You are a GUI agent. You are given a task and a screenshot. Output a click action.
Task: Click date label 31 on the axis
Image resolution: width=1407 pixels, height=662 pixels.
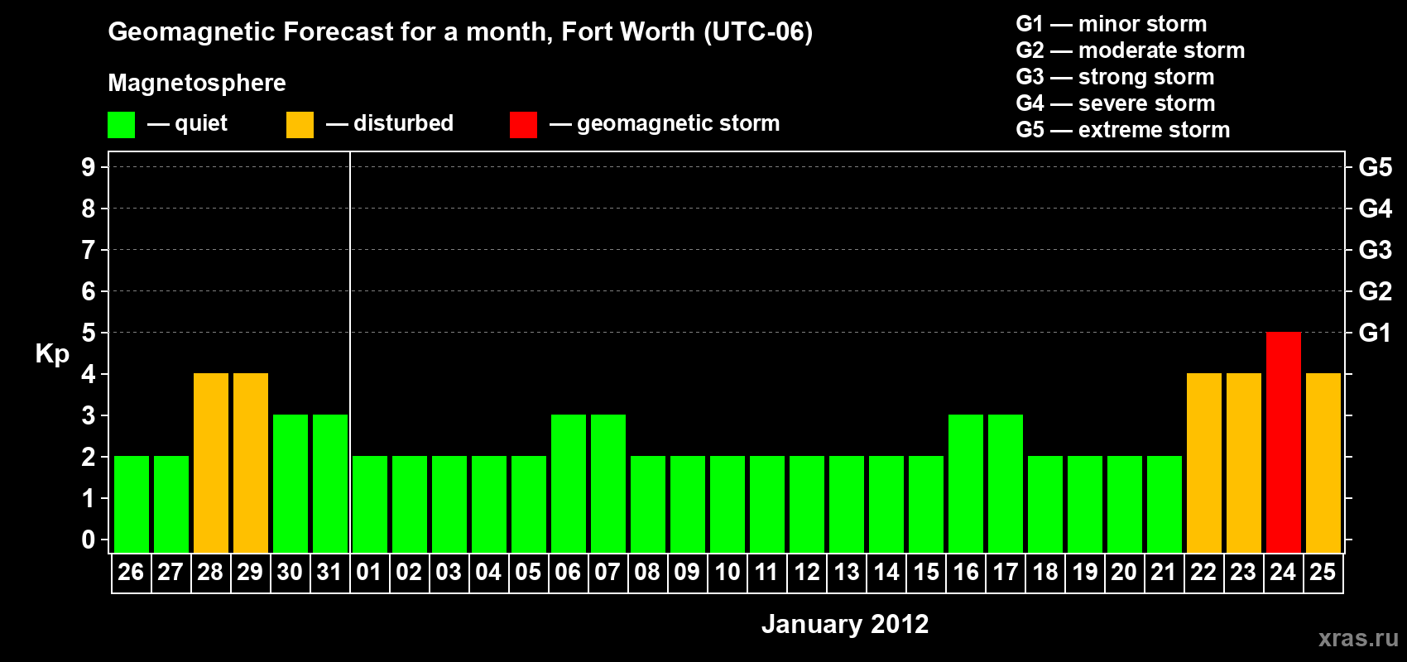(x=329, y=573)
